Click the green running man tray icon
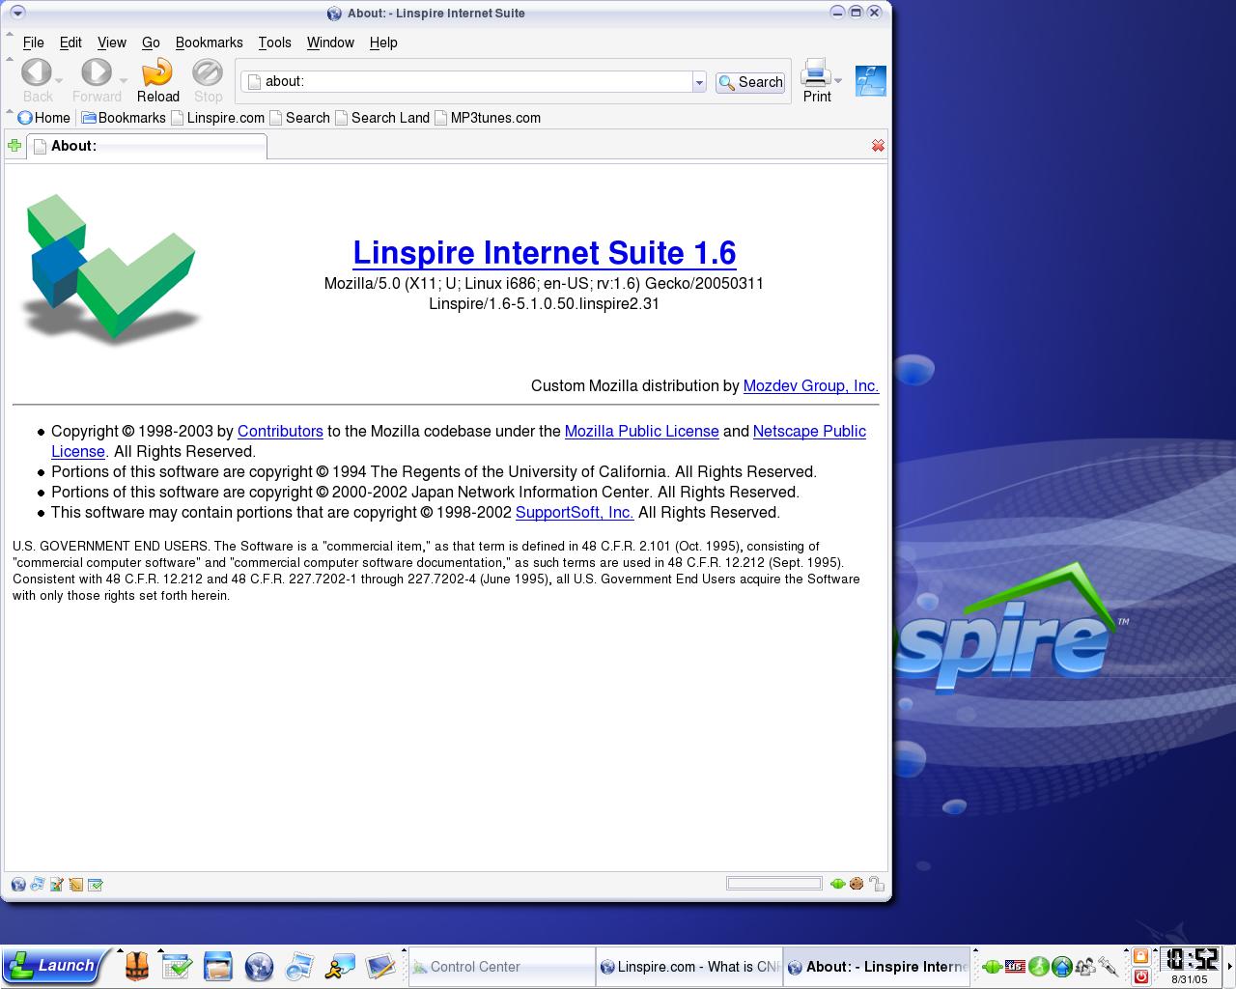This screenshot has width=1236, height=989. pos(1039,966)
